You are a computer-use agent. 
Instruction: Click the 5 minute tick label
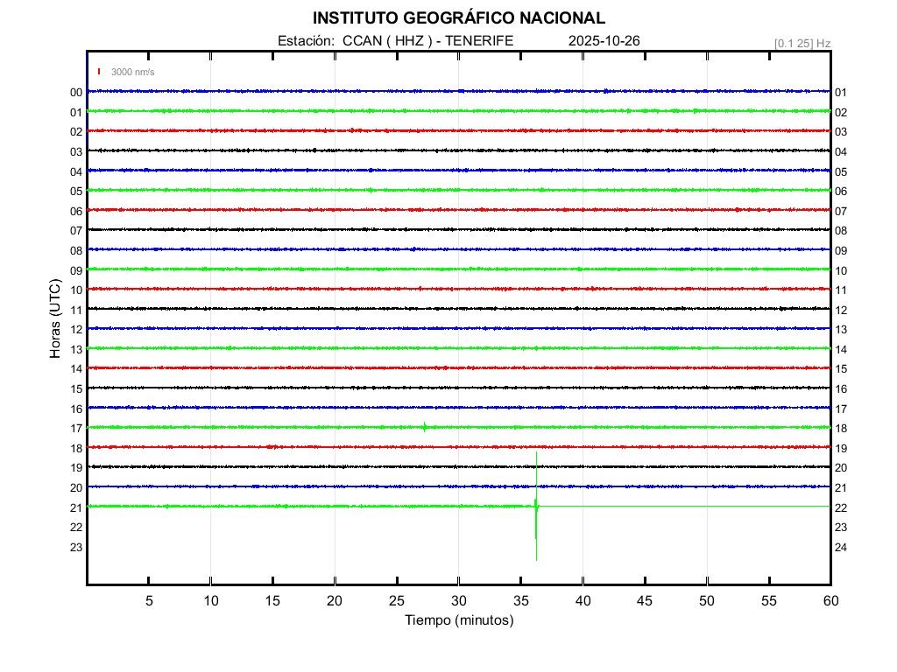149,600
